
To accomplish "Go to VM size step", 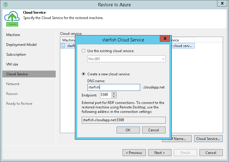I will click(12, 64).
